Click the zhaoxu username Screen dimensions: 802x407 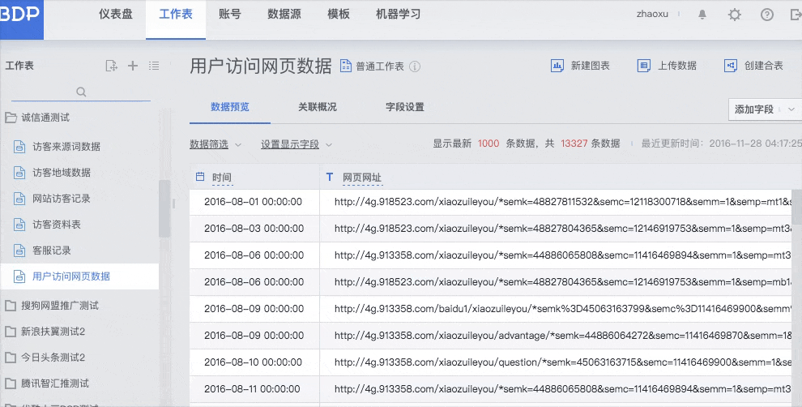(652, 15)
